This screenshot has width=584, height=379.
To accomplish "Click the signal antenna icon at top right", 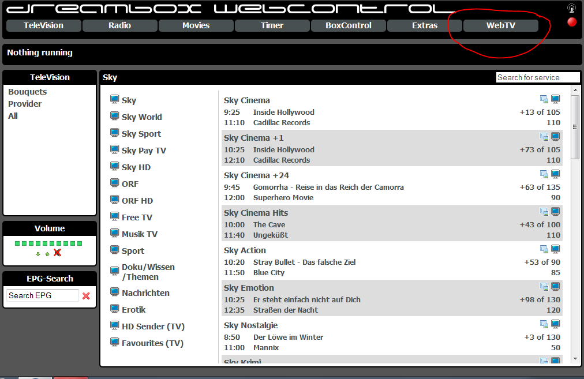I will (x=571, y=8).
